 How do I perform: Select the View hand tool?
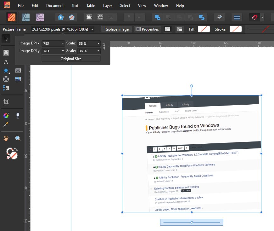(x=6, y=138)
